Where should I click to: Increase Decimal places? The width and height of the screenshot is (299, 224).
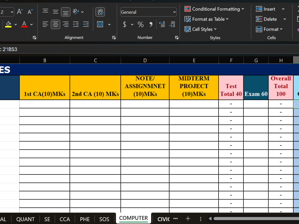[162, 24]
